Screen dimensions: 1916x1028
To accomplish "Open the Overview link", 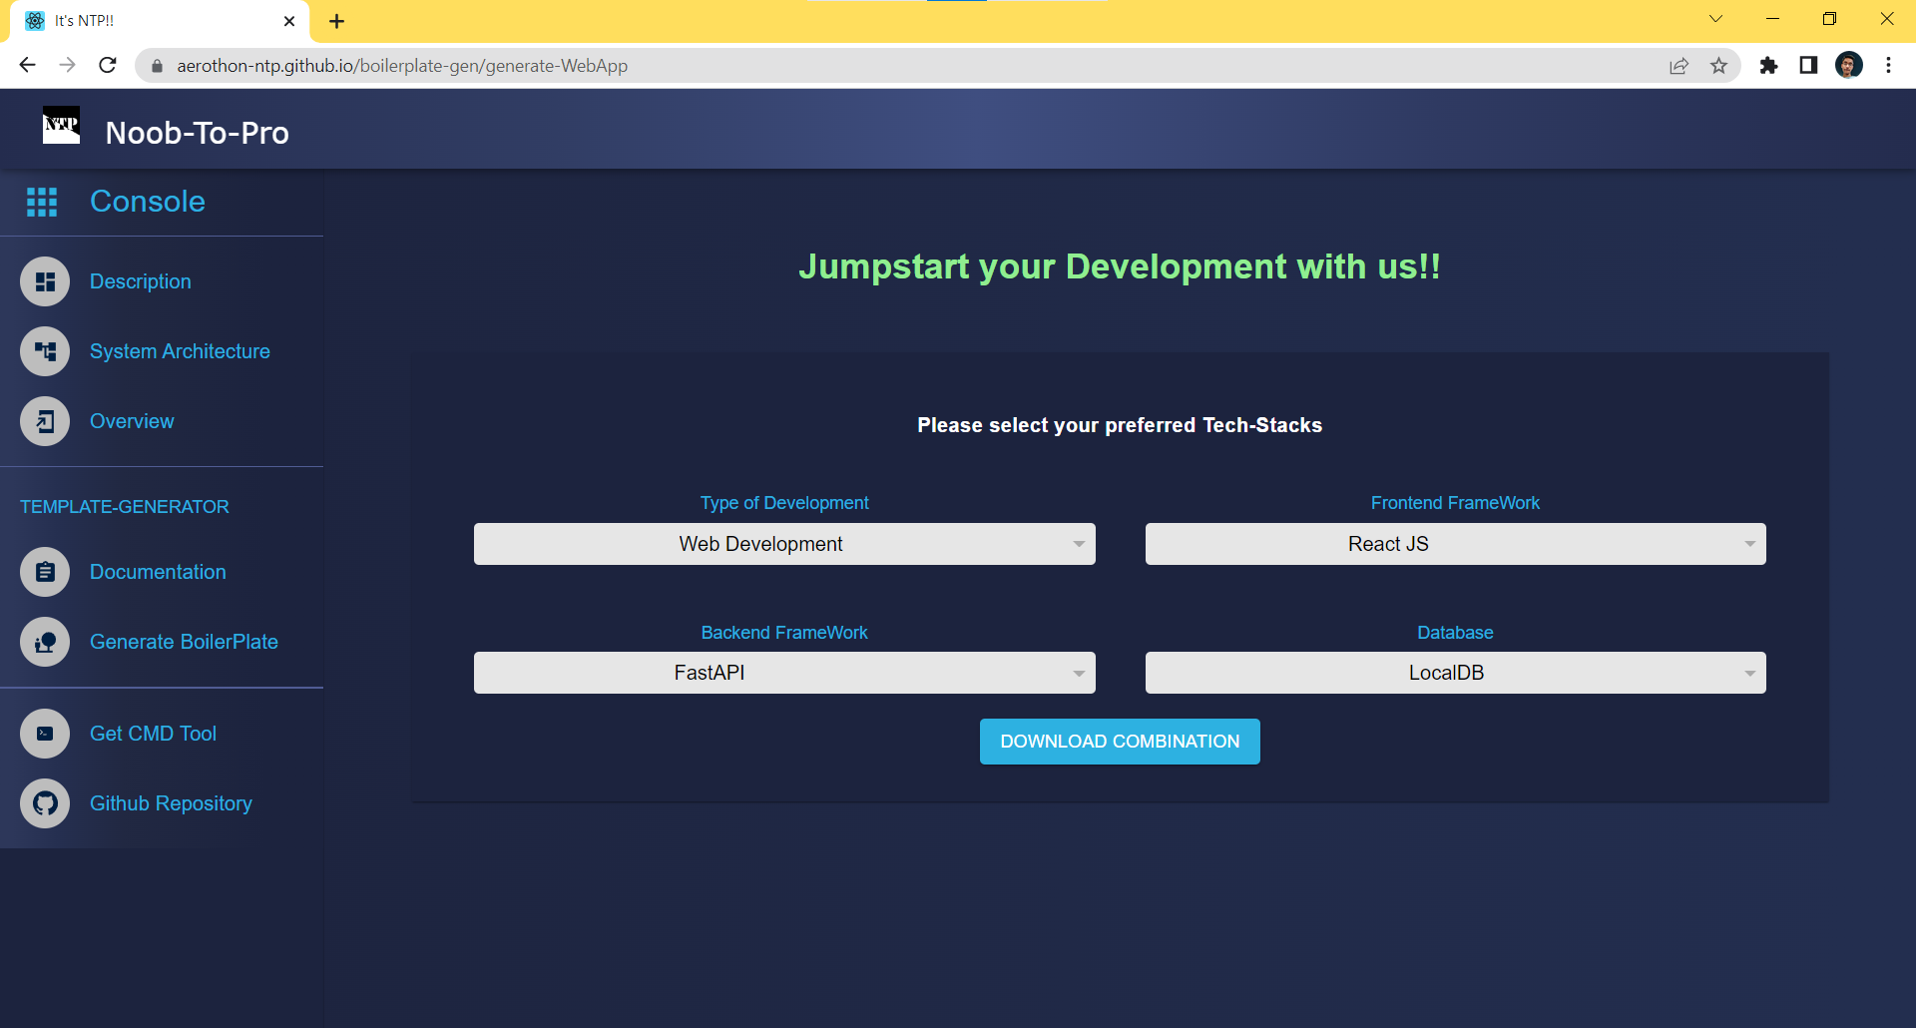I will coord(132,421).
